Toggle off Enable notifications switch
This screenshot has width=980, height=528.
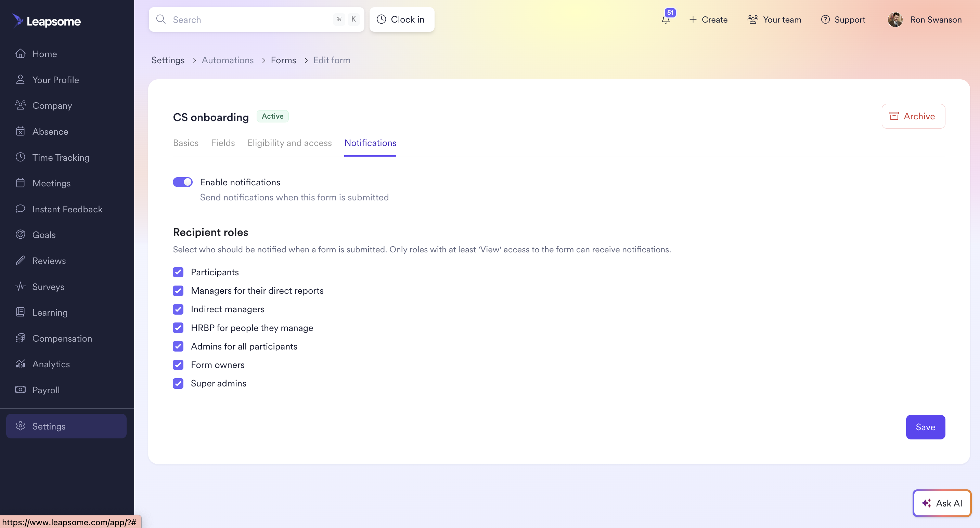[183, 182]
